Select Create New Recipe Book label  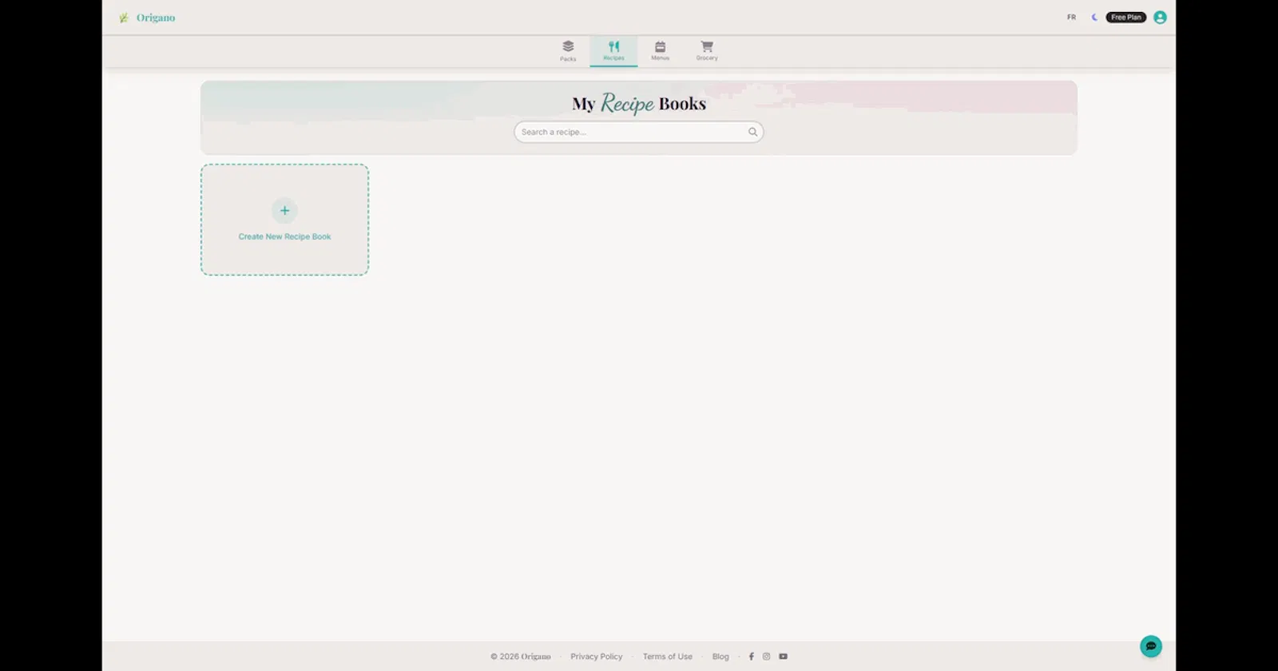[284, 236]
